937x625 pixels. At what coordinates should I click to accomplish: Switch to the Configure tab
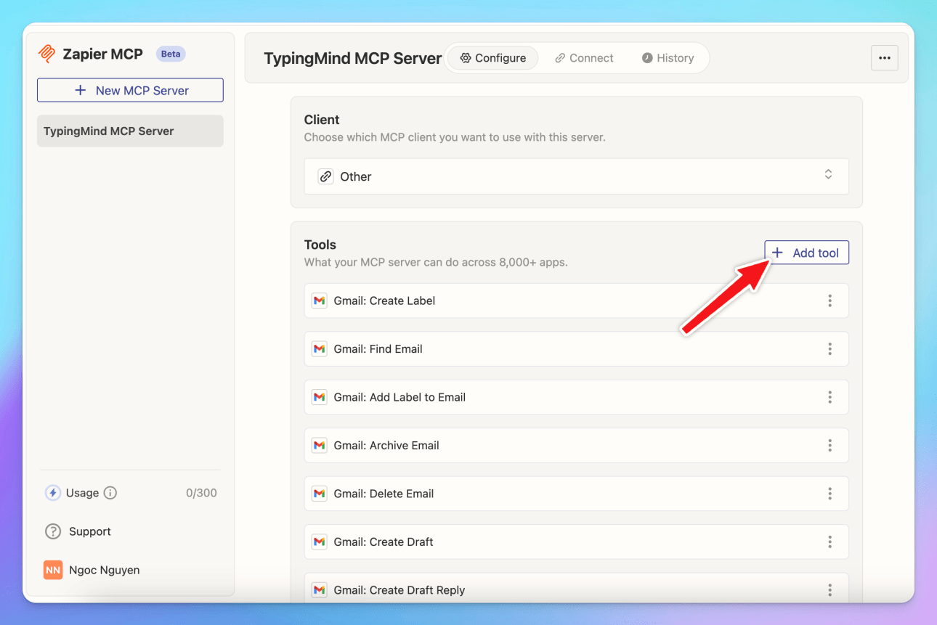[492, 58]
